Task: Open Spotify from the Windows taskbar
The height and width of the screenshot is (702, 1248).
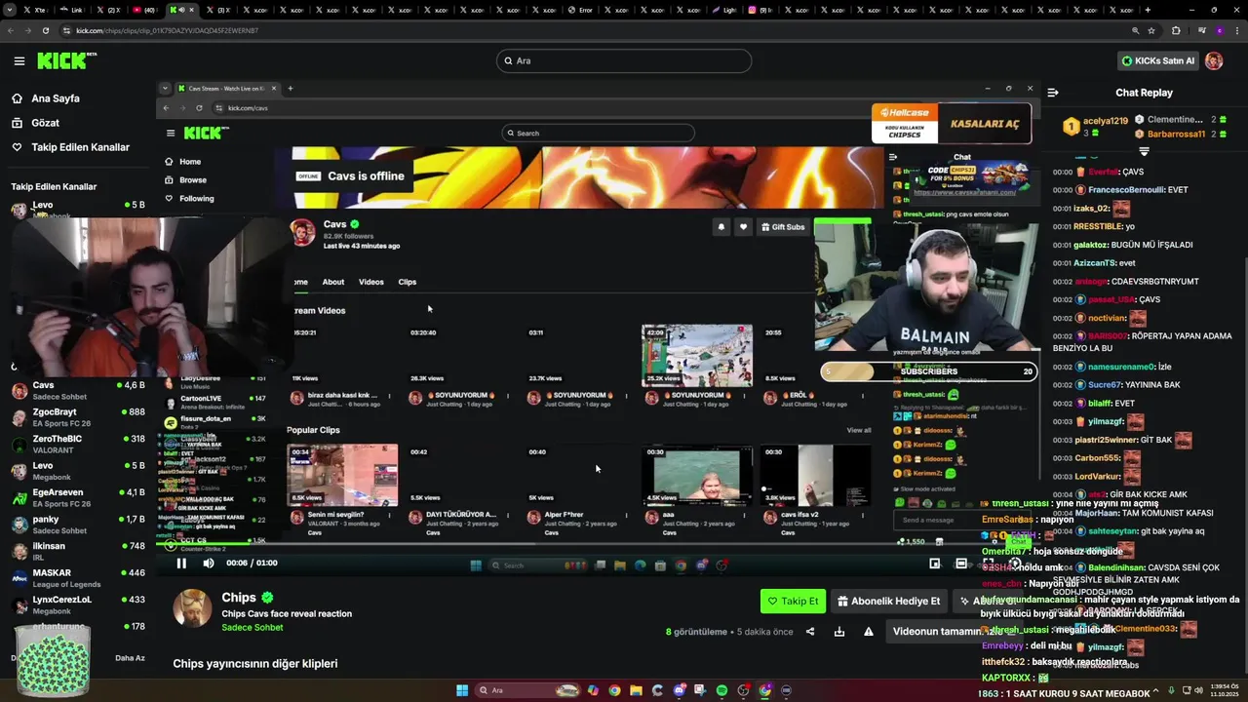Action: (x=721, y=690)
